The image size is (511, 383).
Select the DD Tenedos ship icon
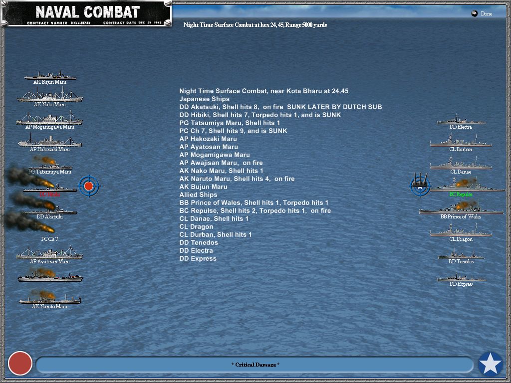click(461, 255)
